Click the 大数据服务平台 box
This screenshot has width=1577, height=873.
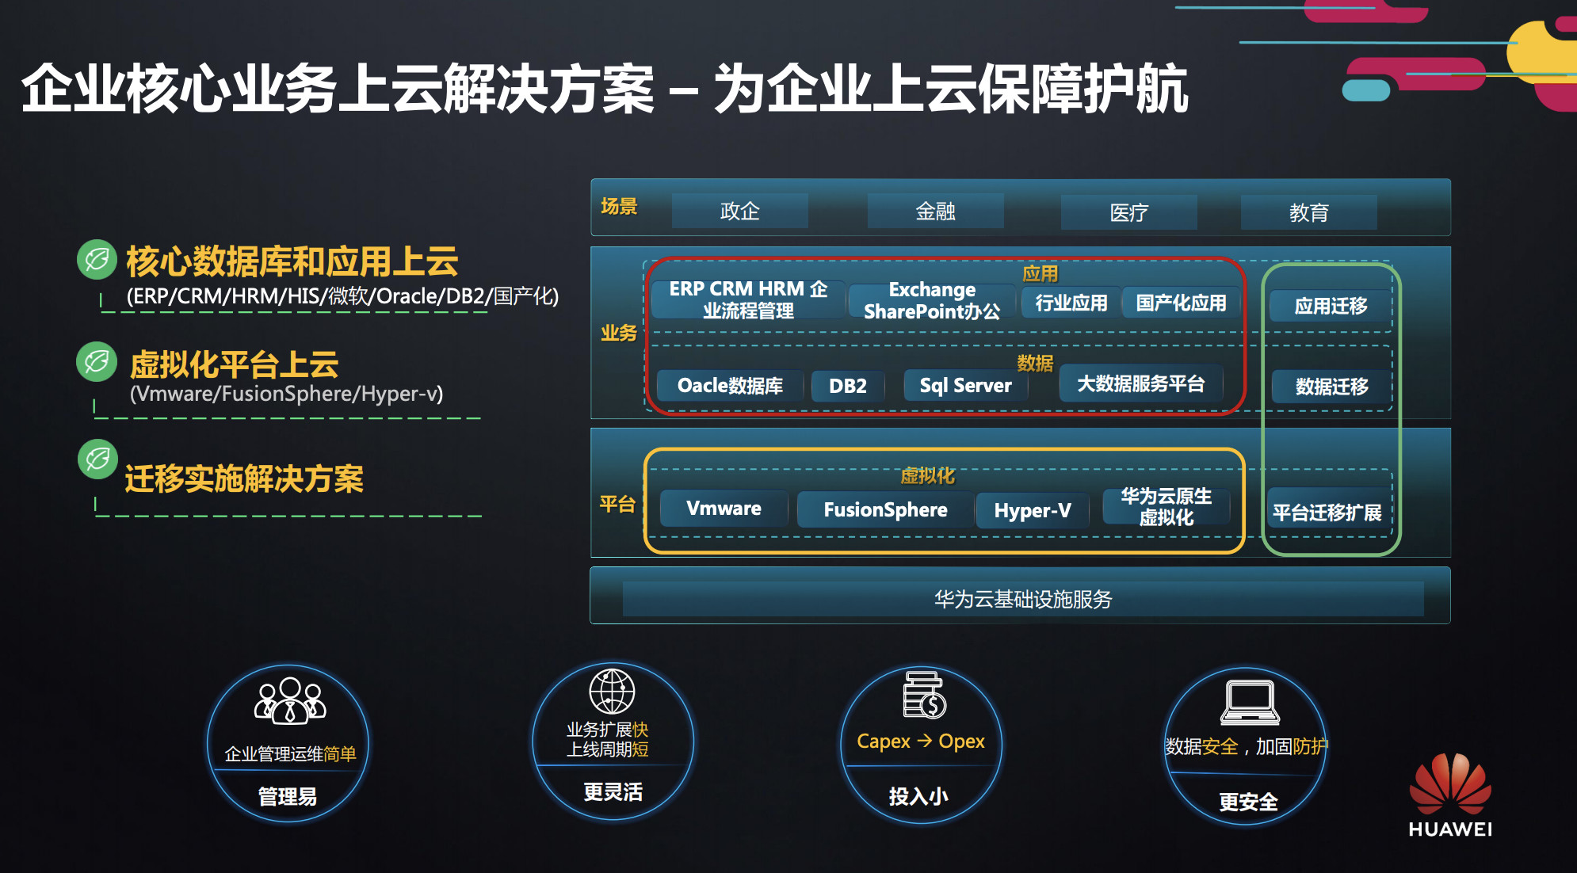1140,383
